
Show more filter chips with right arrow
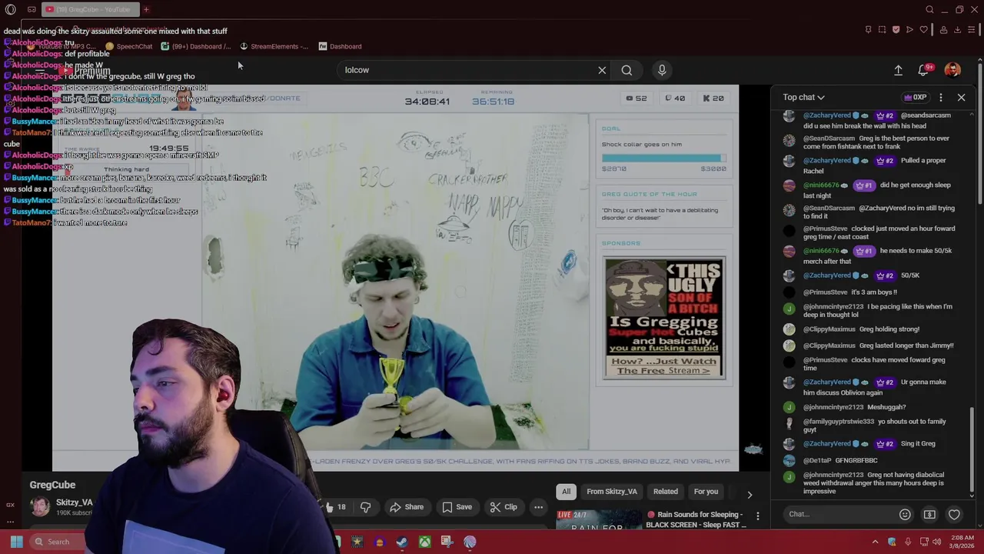point(750,495)
